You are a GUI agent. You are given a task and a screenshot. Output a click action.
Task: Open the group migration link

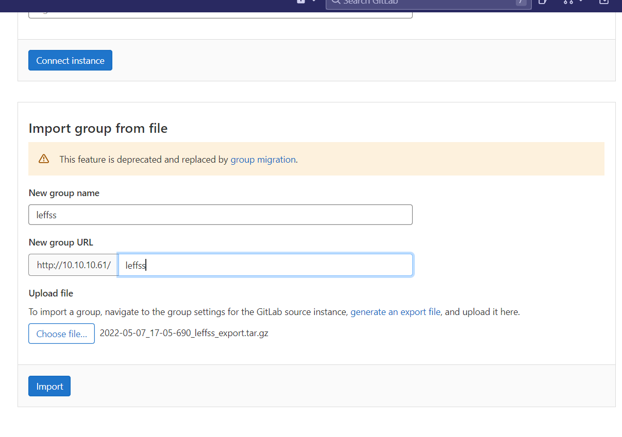(x=263, y=159)
